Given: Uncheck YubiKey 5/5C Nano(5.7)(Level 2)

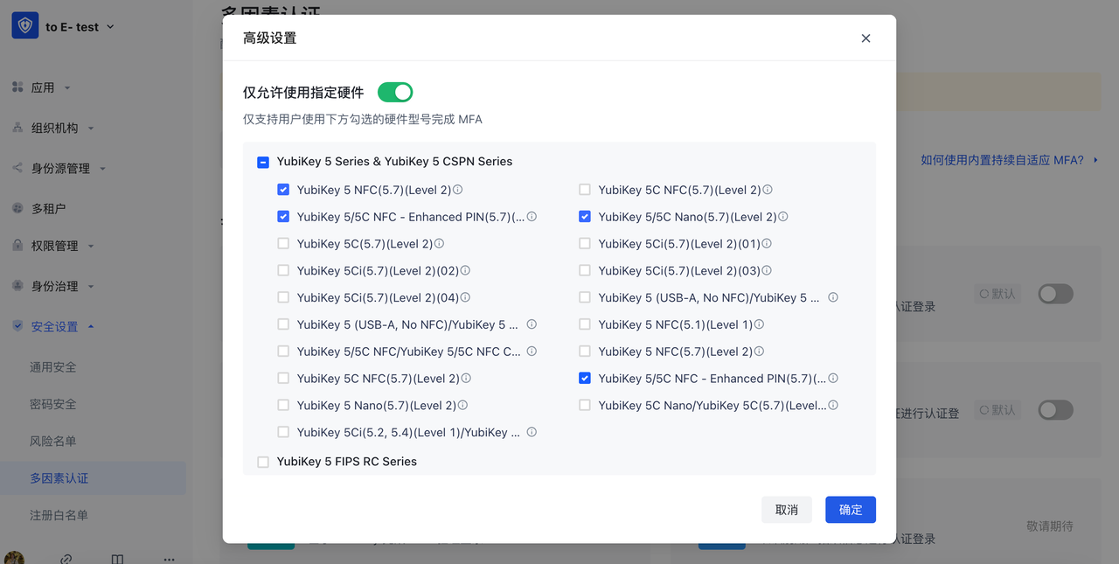Looking at the screenshot, I should (x=585, y=217).
